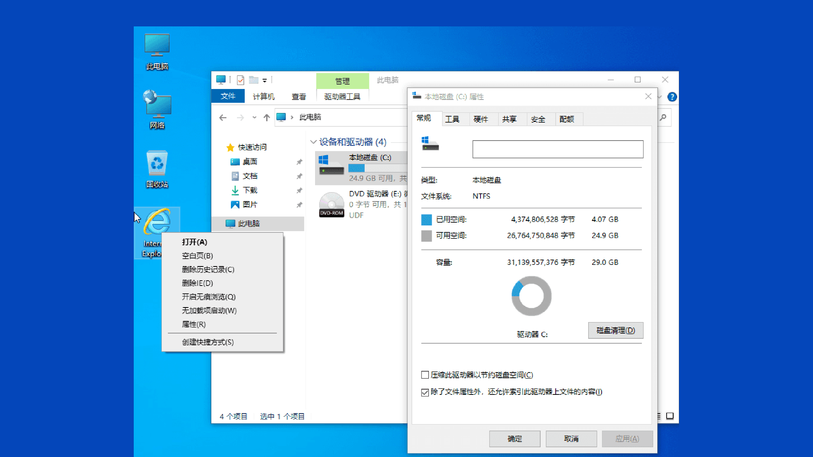Select the DVD 驱动器 (E:) drive icon
Image resolution: width=813 pixels, height=457 pixels.
[x=331, y=204]
